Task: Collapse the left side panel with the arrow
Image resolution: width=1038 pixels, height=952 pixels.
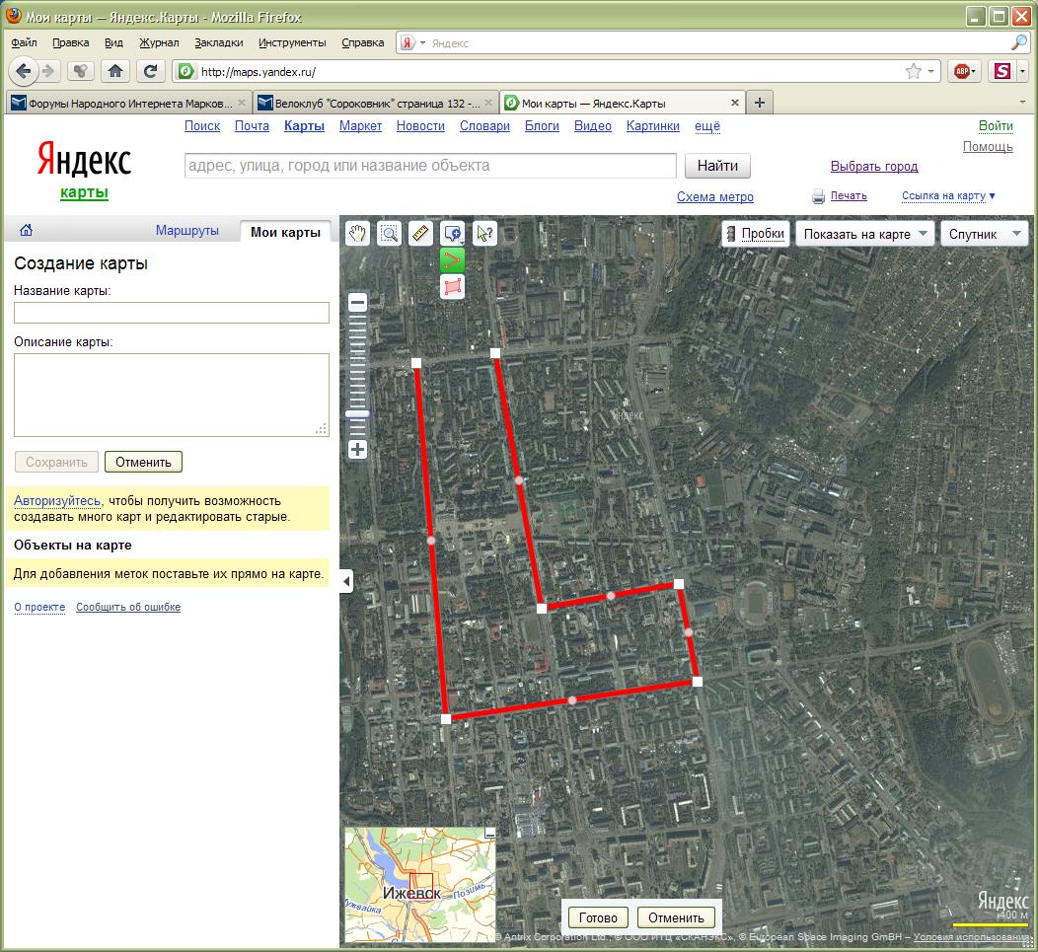Action: [346, 581]
